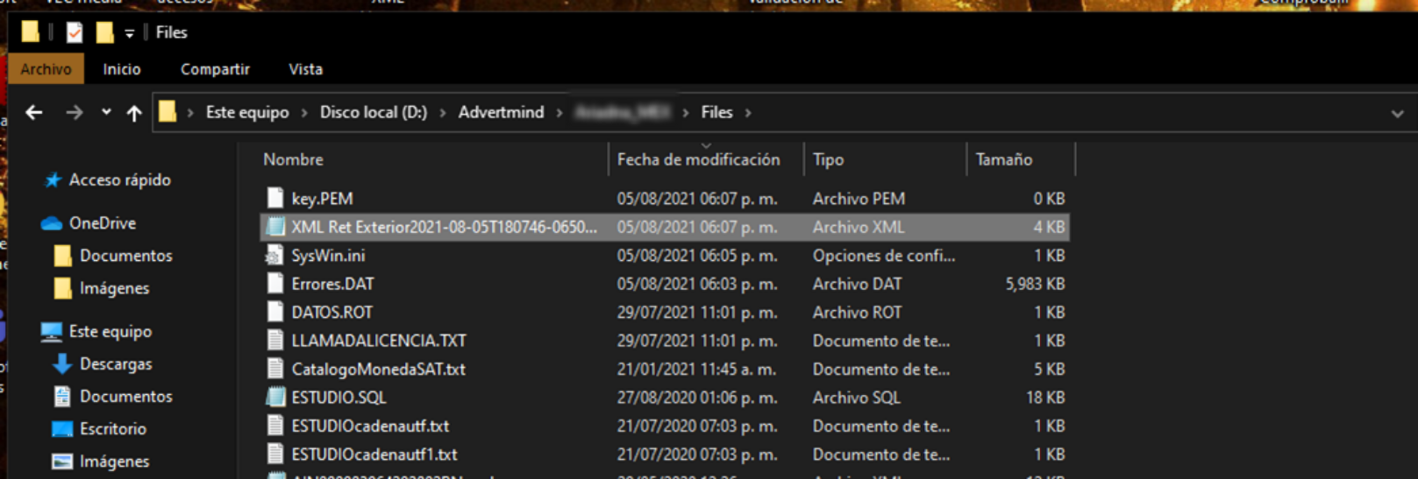Select Advertmind breadcrumb segment

pos(501,112)
